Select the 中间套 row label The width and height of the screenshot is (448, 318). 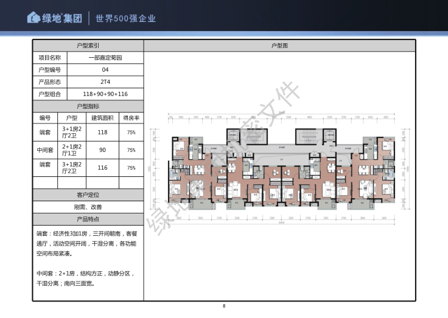click(x=45, y=150)
